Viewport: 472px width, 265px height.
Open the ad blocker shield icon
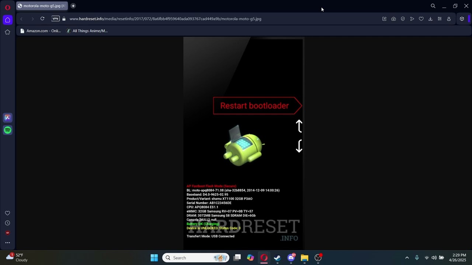pyautogui.click(x=403, y=19)
